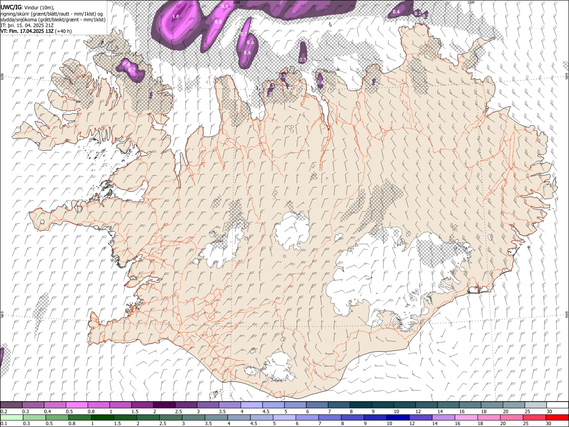The image size is (569, 427).
Task: Pick rain swatch between 2 and 2.5
Action: tap(148, 417)
